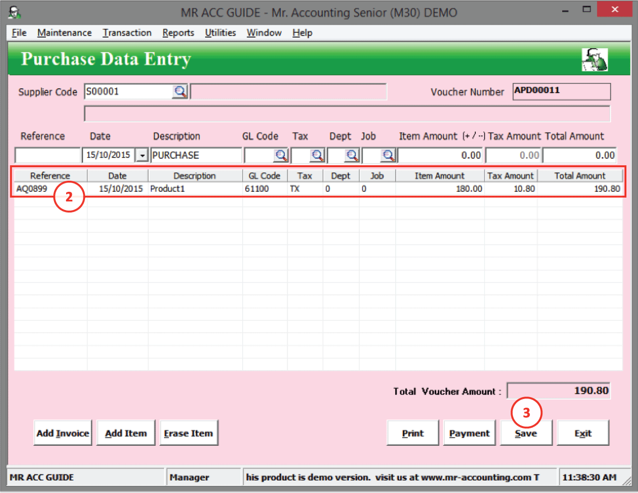Select the 10.80 tax amount cell
638x493 pixels.
pyautogui.click(x=511, y=188)
